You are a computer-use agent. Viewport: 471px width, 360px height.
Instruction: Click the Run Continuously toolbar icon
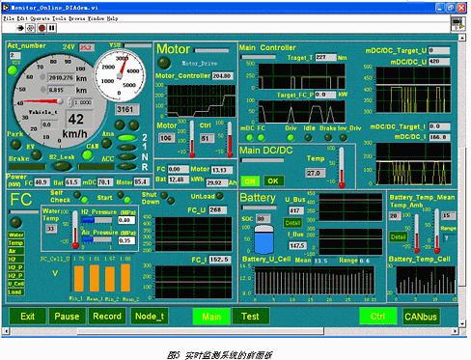pos(30,28)
